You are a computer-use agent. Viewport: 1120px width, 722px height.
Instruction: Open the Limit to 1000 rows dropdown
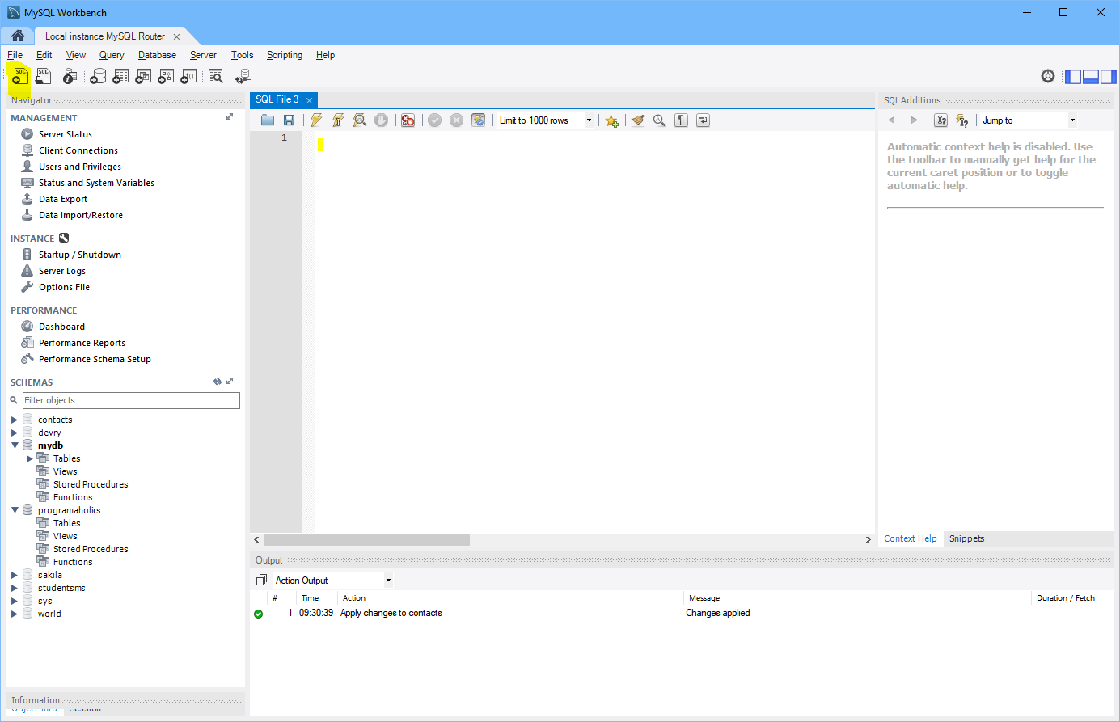point(589,120)
